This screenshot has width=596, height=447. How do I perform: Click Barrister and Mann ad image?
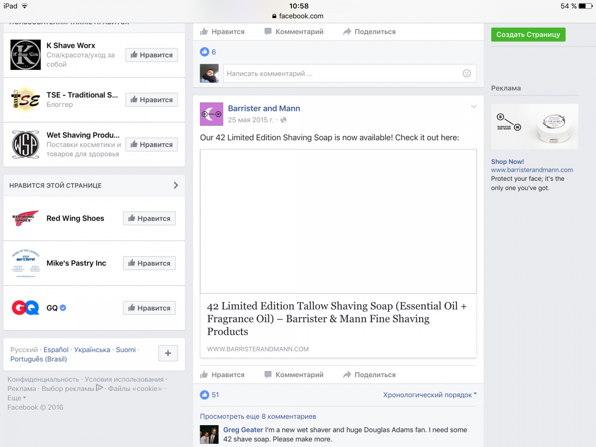pos(535,127)
